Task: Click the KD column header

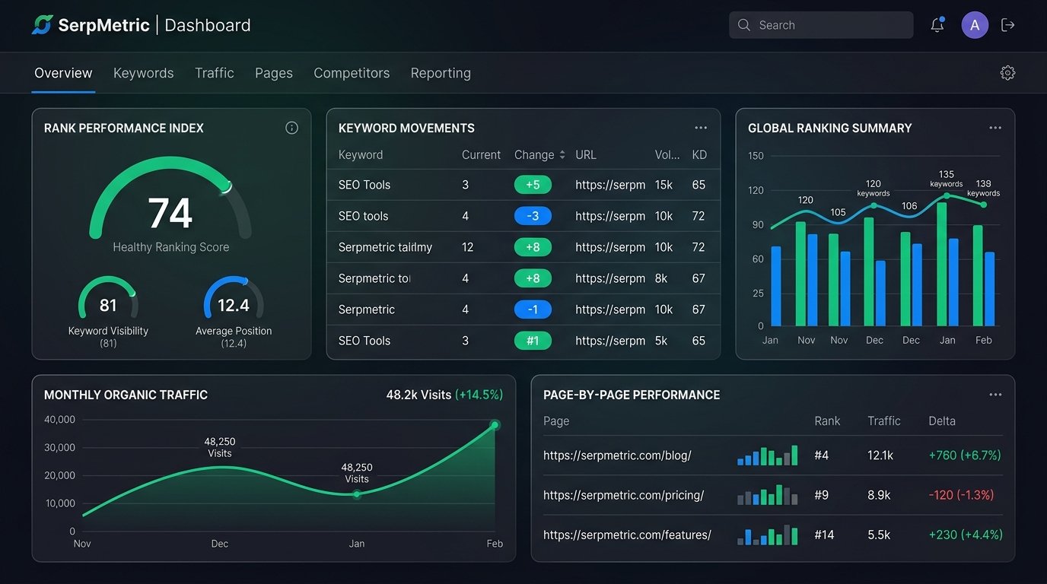Action: coord(699,154)
